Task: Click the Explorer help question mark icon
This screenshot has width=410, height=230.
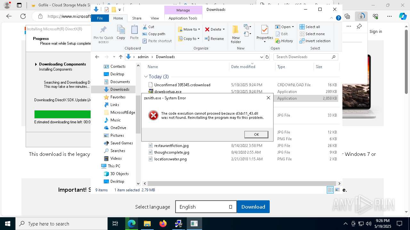Action: pos(338,18)
